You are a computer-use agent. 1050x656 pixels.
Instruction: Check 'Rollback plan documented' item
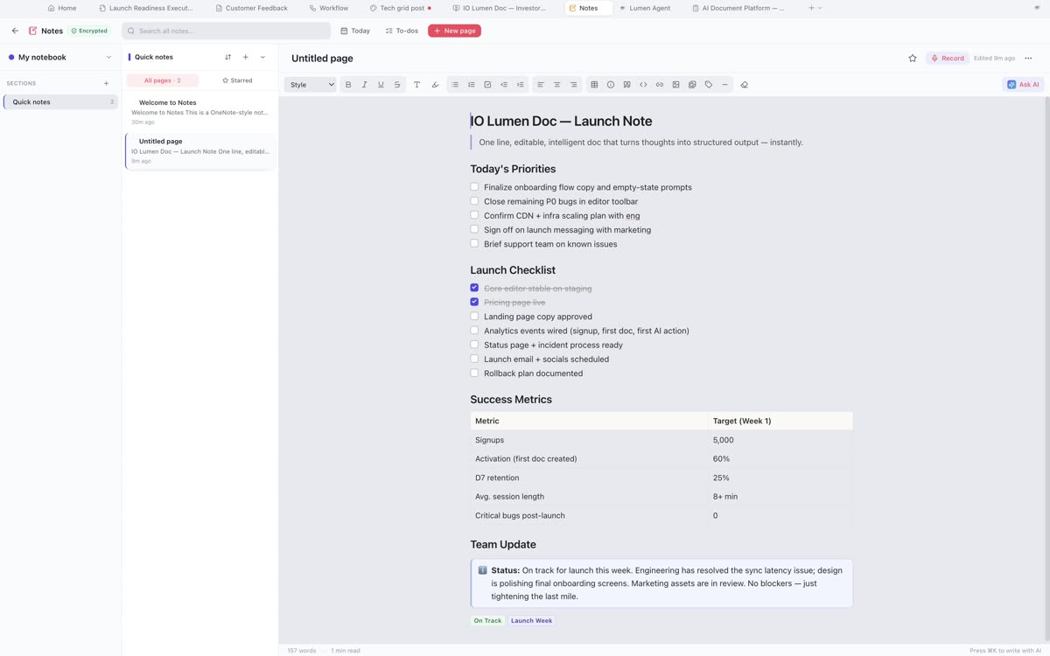[x=474, y=373]
